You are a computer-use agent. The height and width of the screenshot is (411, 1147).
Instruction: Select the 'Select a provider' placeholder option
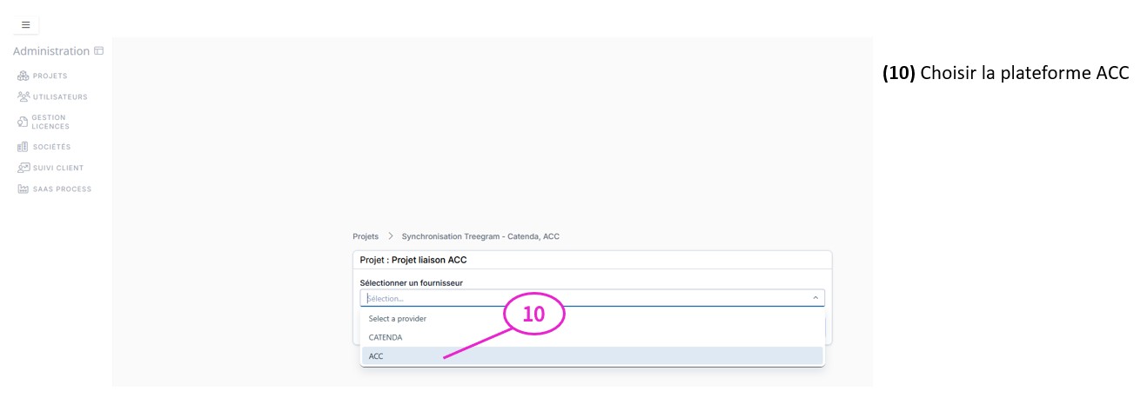[x=398, y=319]
